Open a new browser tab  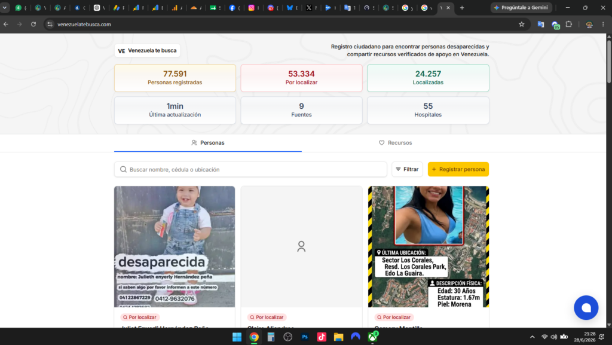point(462,8)
